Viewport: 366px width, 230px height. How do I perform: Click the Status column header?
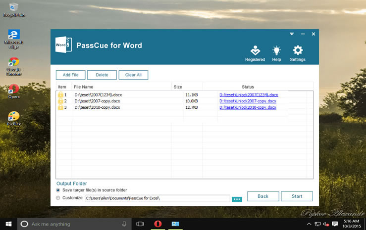point(248,87)
